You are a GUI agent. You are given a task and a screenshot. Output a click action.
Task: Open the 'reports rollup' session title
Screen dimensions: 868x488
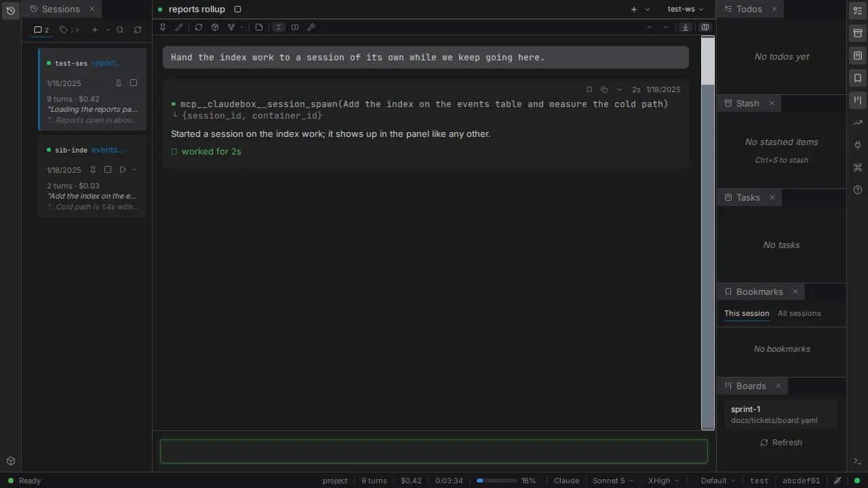197,9
